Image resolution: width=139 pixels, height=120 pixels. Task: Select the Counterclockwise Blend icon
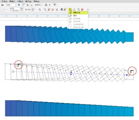pyautogui.click(x=57, y=10)
